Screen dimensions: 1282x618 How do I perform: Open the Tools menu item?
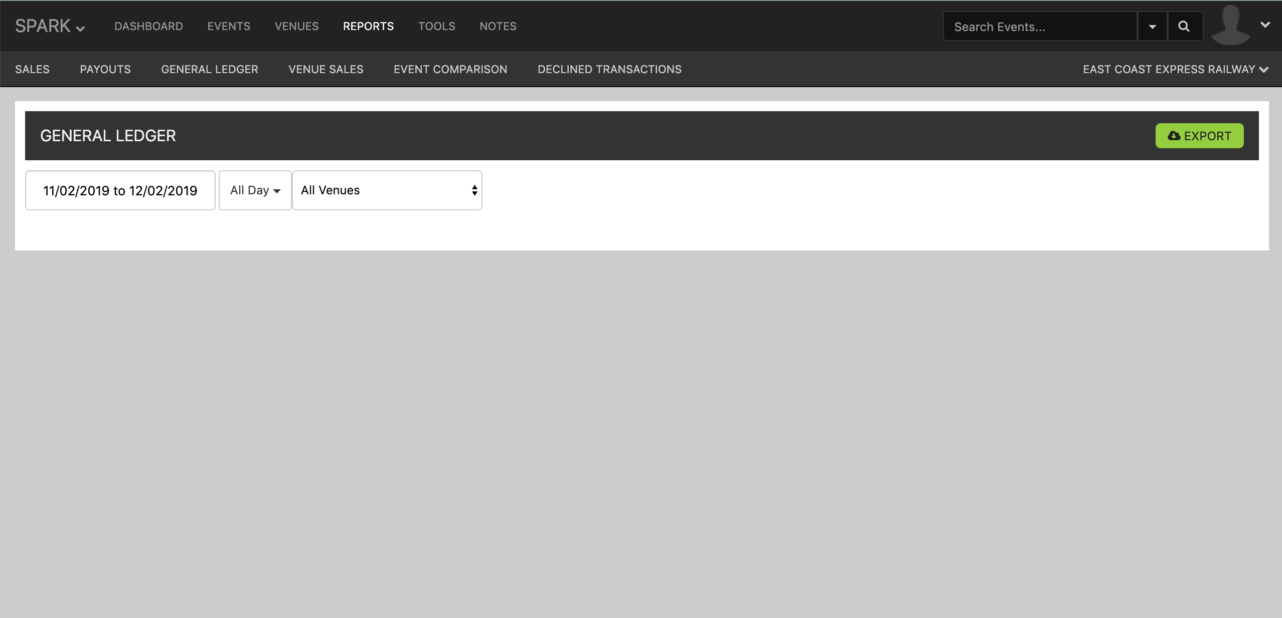(436, 26)
